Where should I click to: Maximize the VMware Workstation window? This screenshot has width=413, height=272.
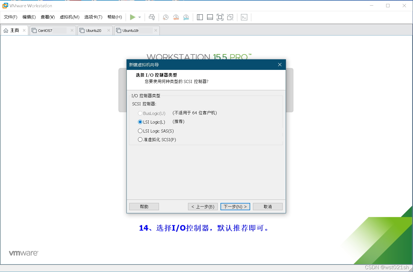(388, 6)
